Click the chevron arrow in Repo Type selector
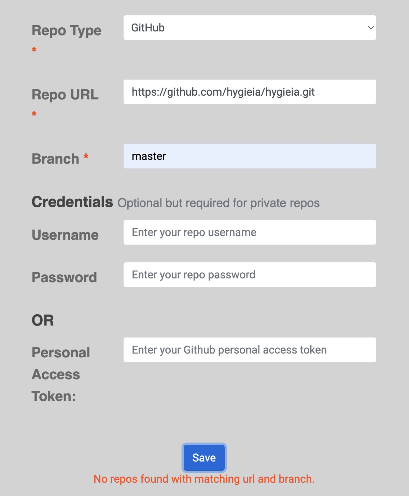 (x=371, y=28)
